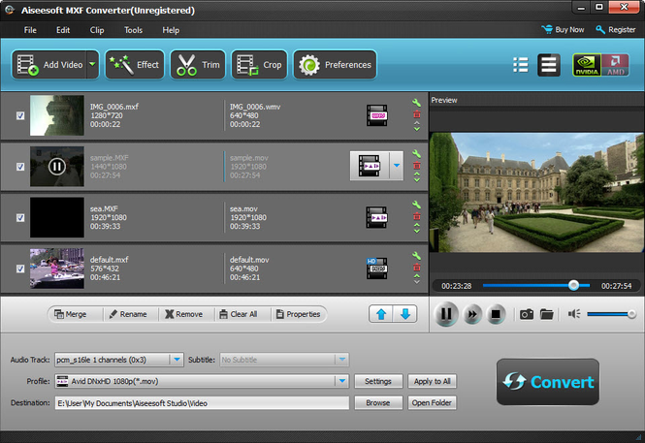Delete sea.MXF with trash icon
This screenshot has width=645, height=443.
click(x=417, y=216)
